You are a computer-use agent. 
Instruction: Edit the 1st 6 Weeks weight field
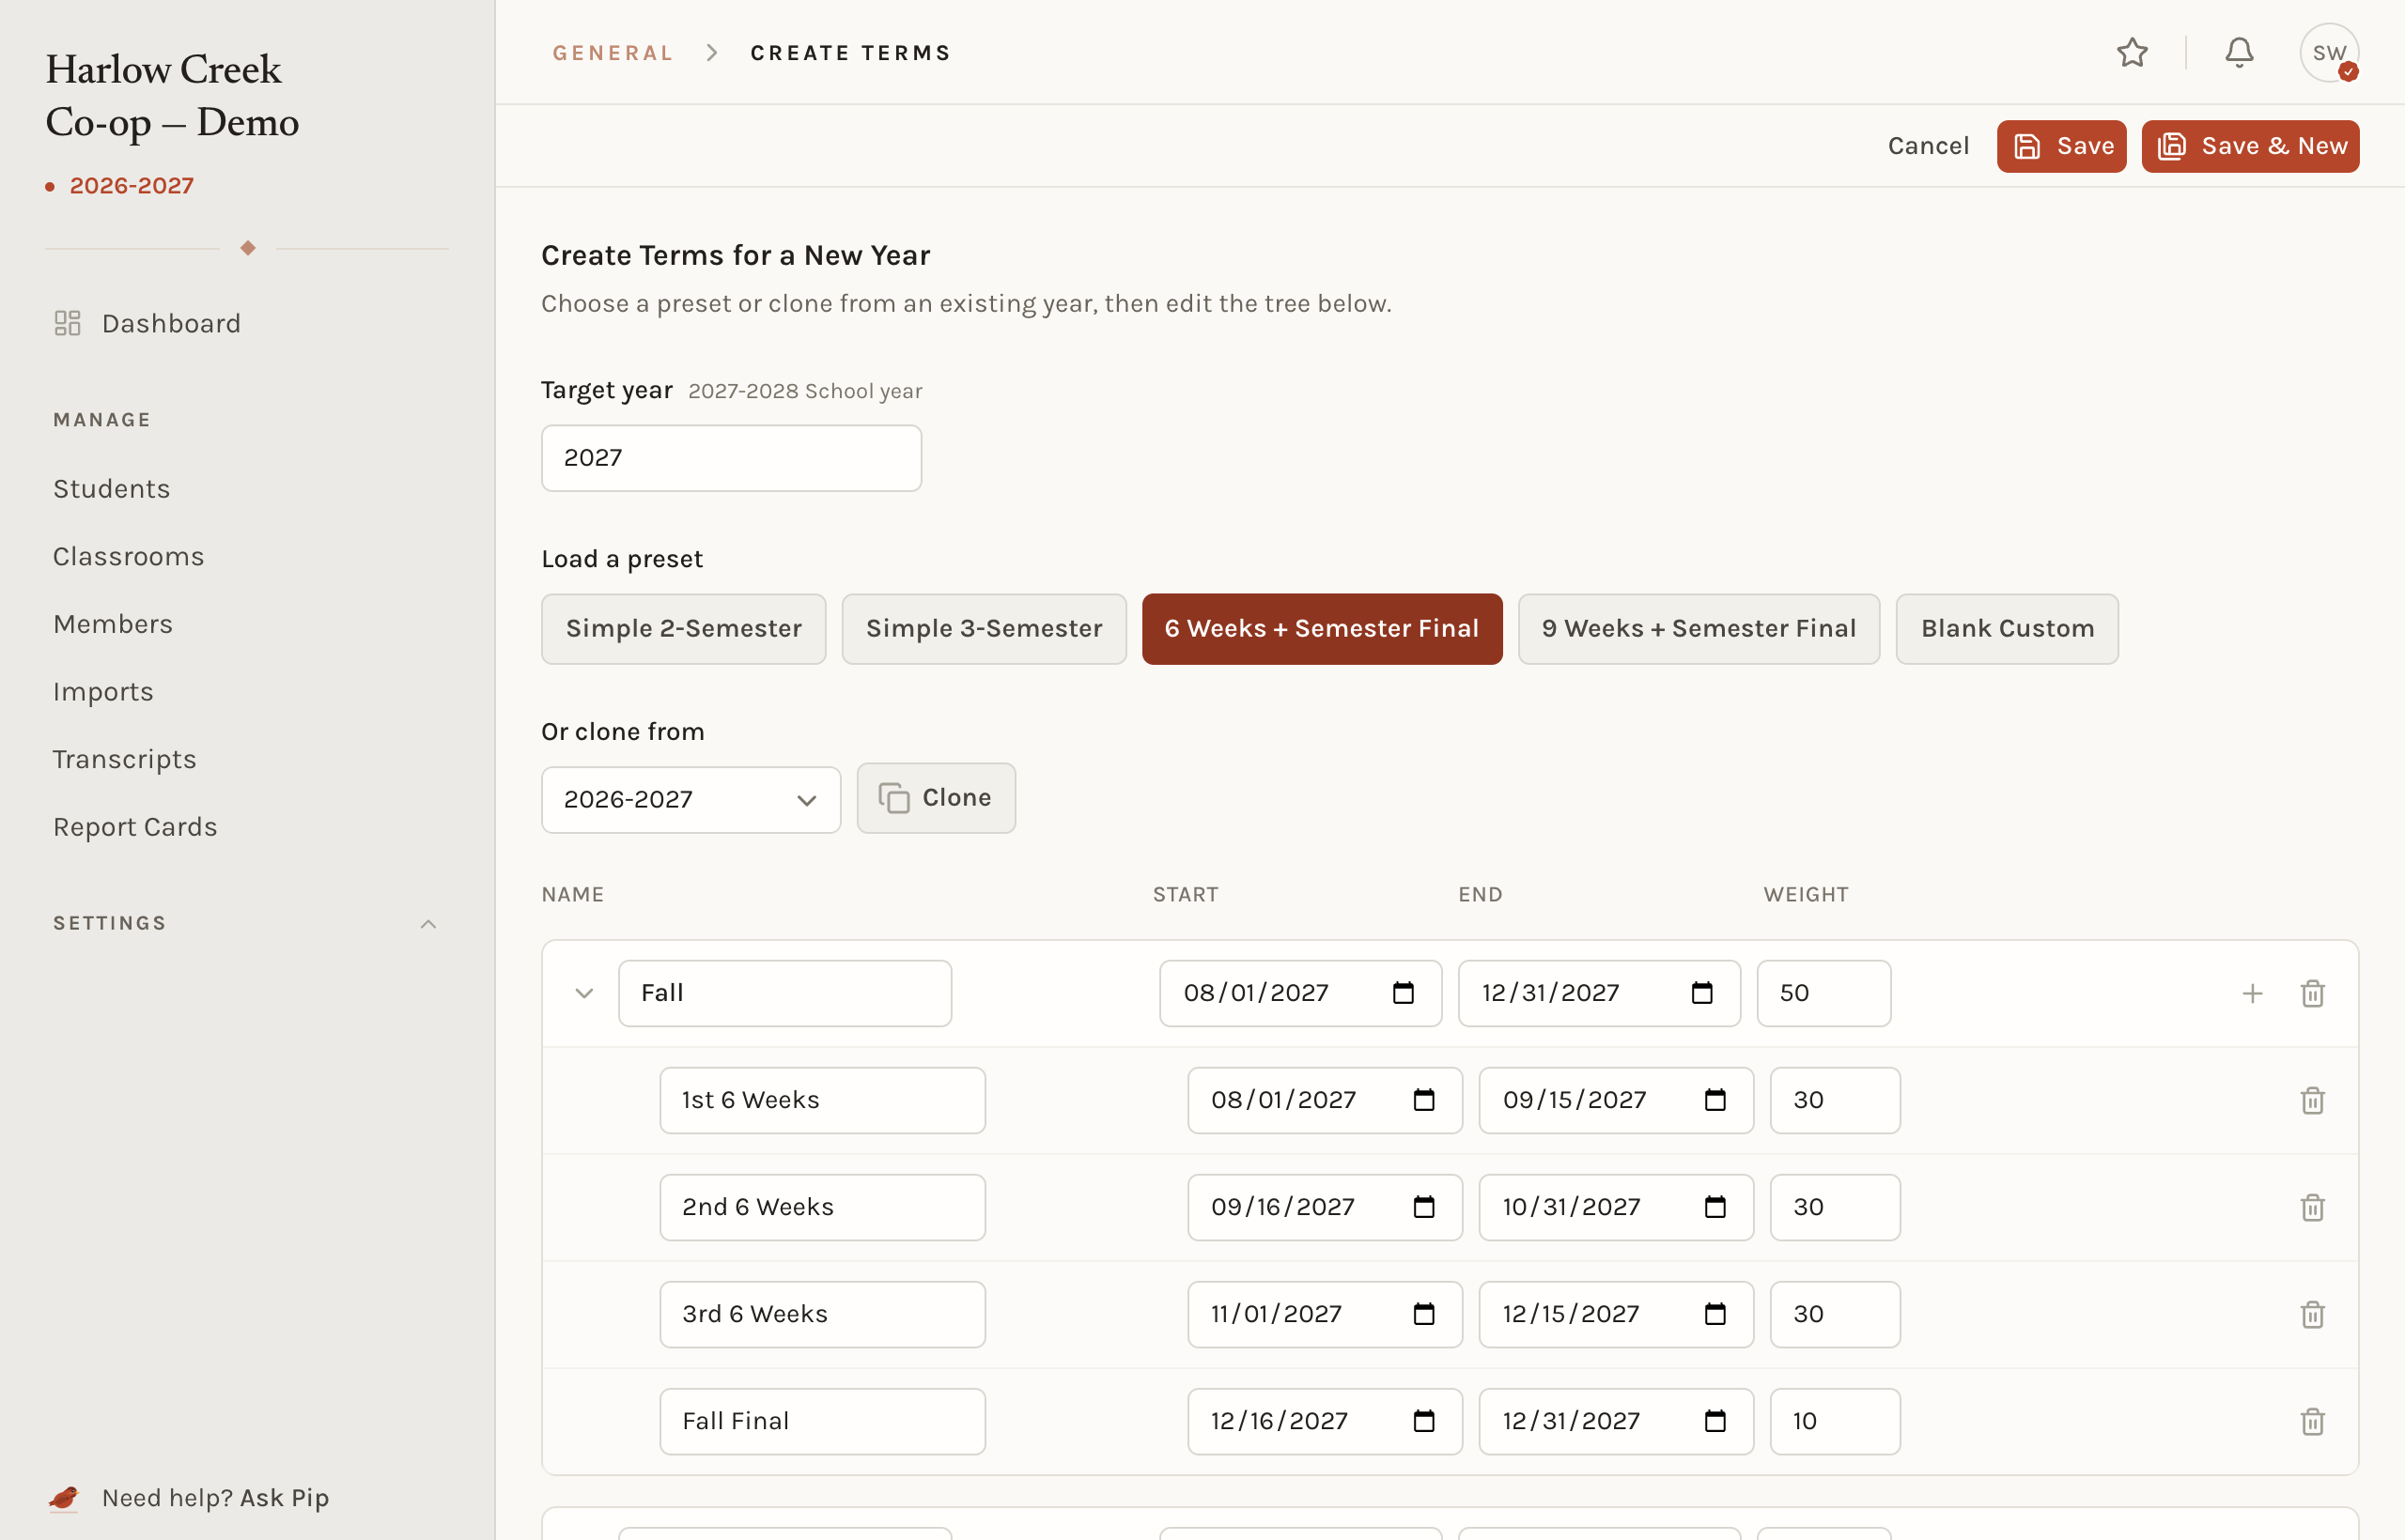click(x=1835, y=1100)
